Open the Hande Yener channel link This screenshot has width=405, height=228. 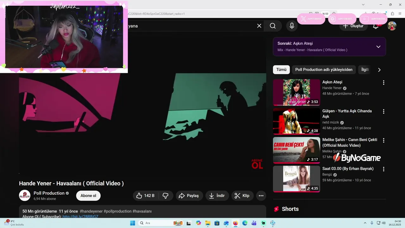tap(332, 88)
